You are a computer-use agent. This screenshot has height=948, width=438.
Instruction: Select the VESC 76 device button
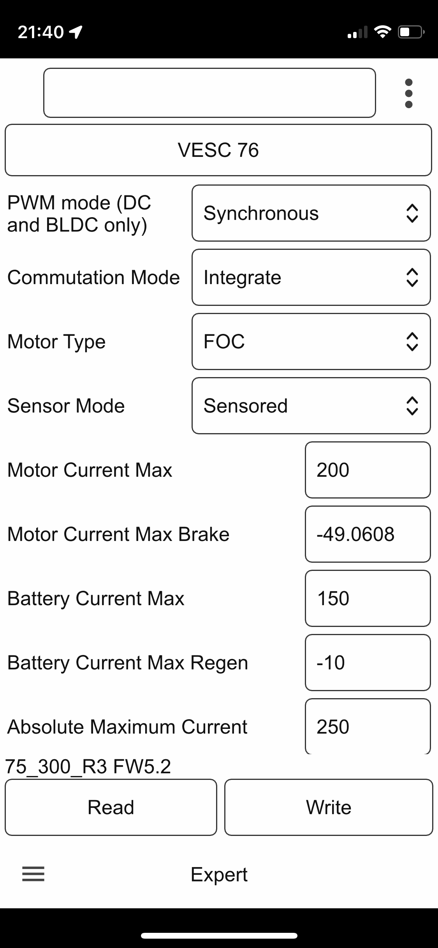click(218, 150)
